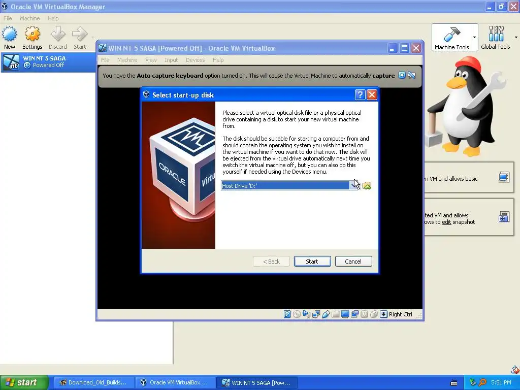520x390 pixels.
Task: Open Help menu in VirtualBox Manager
Action: pyautogui.click(x=53, y=18)
